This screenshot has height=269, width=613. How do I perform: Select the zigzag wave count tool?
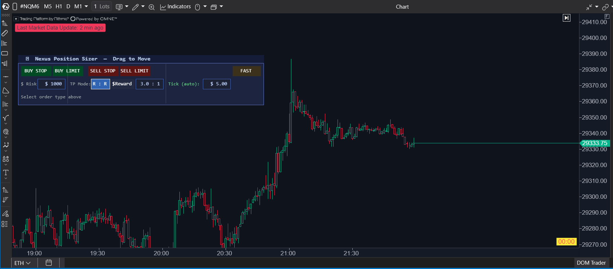(5, 145)
